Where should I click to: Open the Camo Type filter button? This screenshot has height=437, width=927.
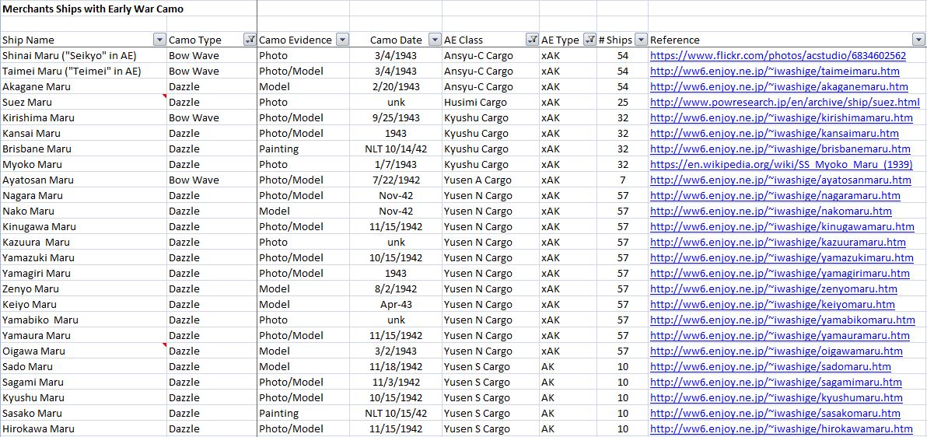pyautogui.click(x=250, y=40)
